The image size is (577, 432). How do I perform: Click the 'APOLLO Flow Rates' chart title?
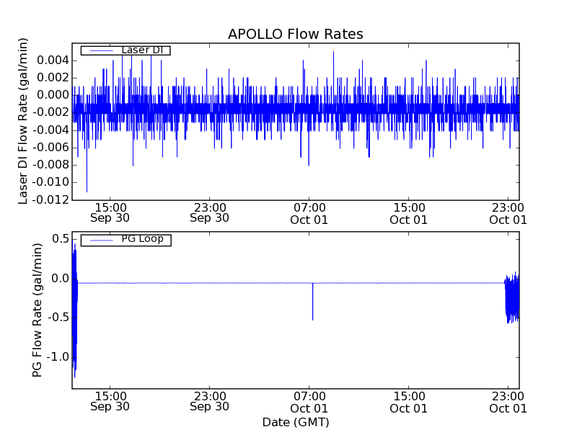(296, 34)
